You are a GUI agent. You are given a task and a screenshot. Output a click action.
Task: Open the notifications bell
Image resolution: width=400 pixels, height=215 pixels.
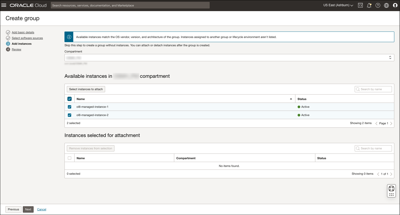tap(369, 5)
